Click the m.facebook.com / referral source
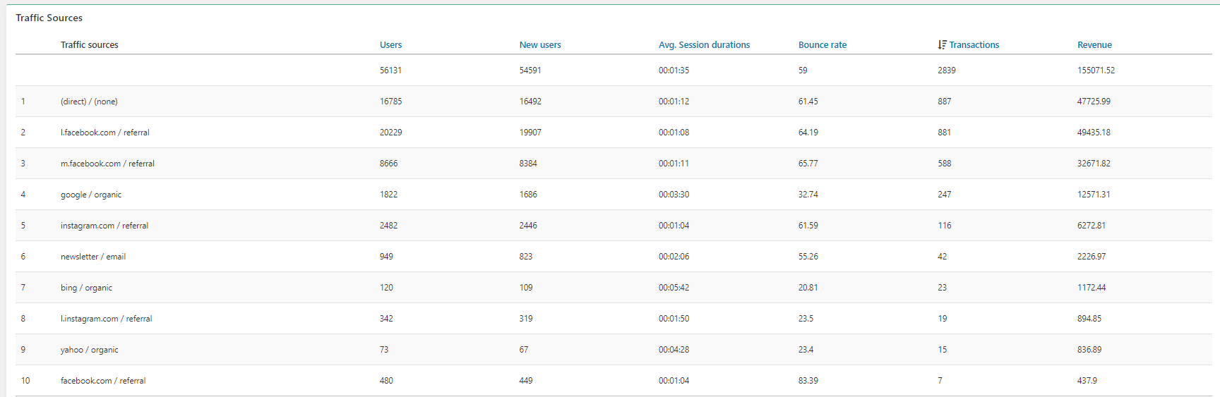Screen dimensions: 1220x397 click(x=107, y=164)
